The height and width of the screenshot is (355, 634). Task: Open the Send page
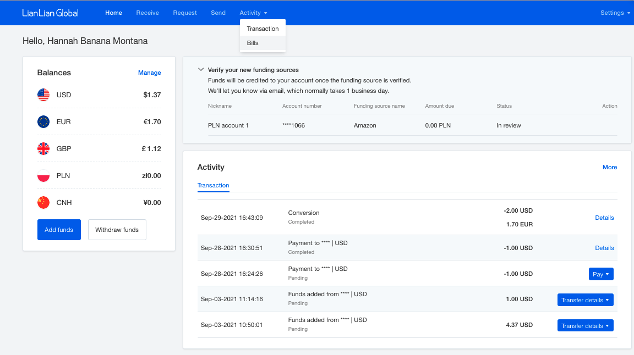pos(218,13)
